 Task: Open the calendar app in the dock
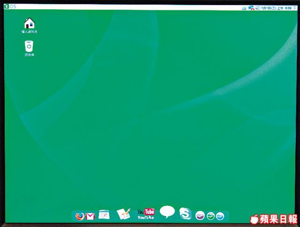coord(104,214)
